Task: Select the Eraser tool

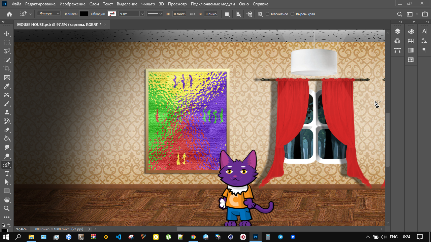Action: tap(7, 130)
